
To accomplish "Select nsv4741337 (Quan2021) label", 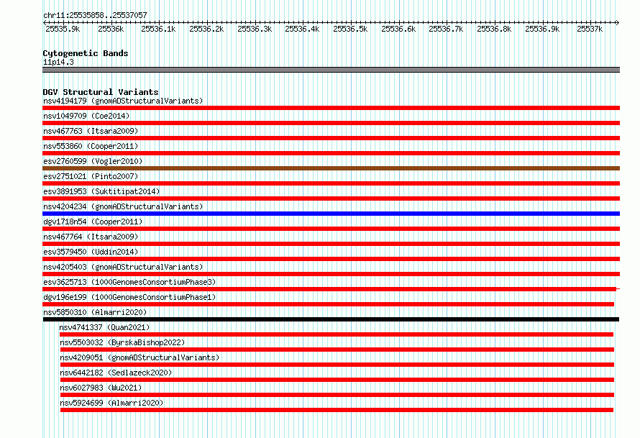I will click(x=104, y=327).
